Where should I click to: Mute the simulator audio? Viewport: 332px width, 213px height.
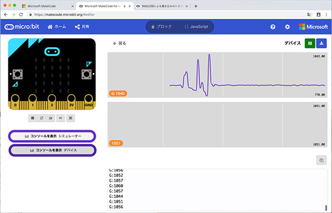(x=60, y=118)
